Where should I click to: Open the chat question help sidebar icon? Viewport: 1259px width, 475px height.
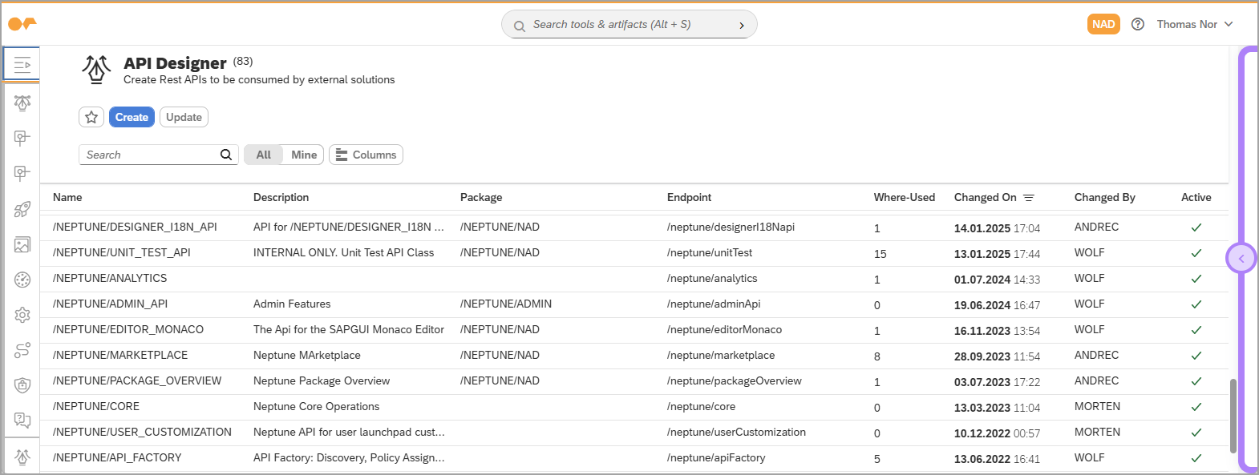click(x=22, y=421)
